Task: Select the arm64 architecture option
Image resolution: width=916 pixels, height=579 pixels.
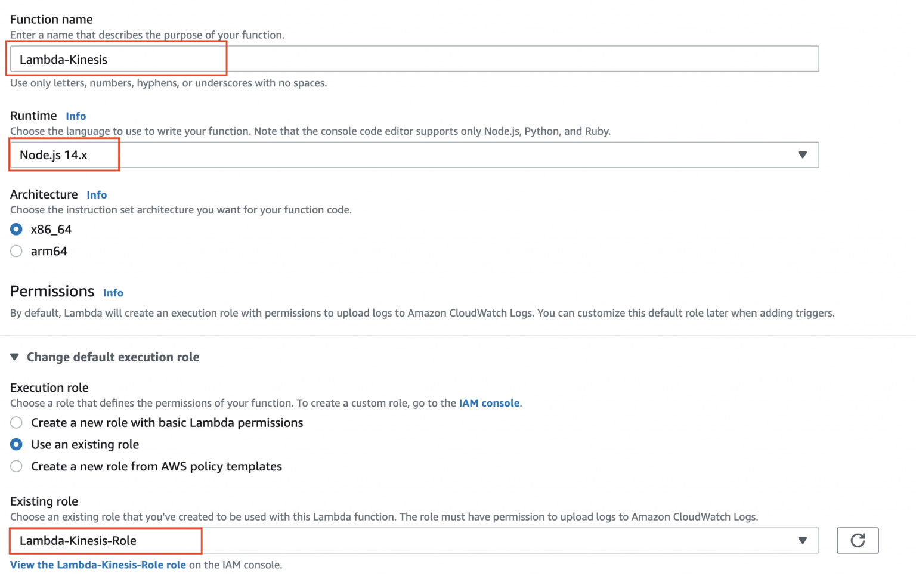Action: pyautogui.click(x=16, y=251)
